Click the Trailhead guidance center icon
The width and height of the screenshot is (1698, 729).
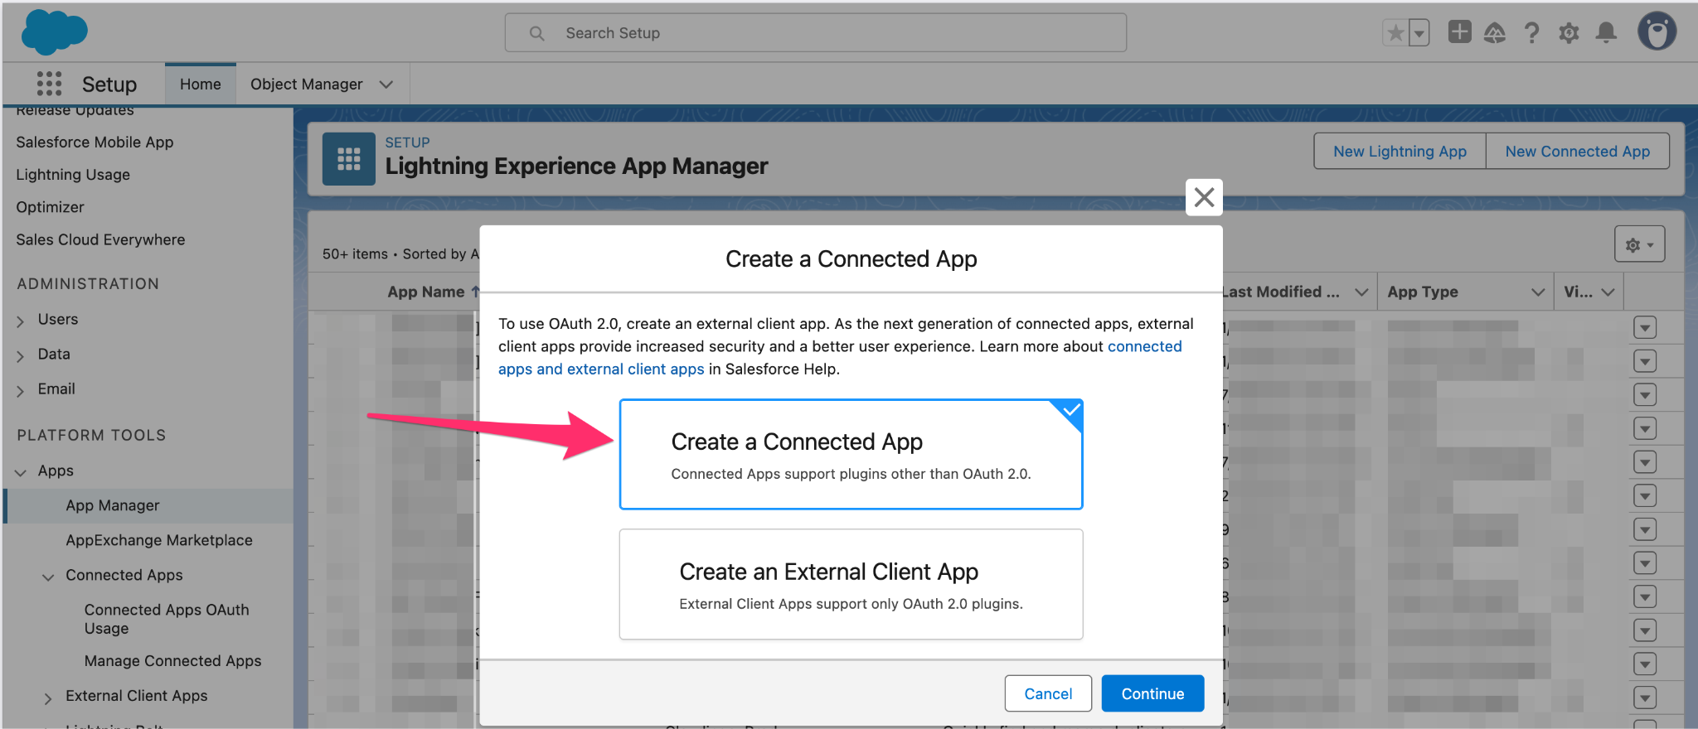1495,32
